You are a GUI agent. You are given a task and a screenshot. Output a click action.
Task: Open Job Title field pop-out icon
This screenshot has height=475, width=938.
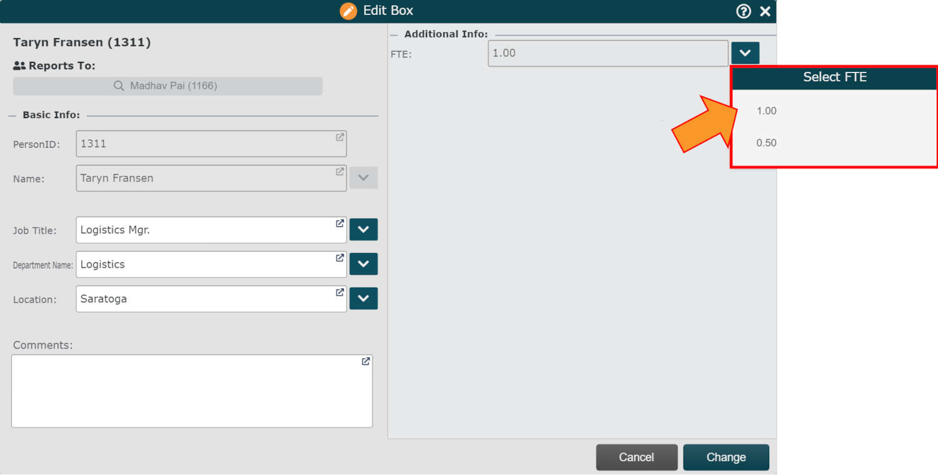coord(340,223)
